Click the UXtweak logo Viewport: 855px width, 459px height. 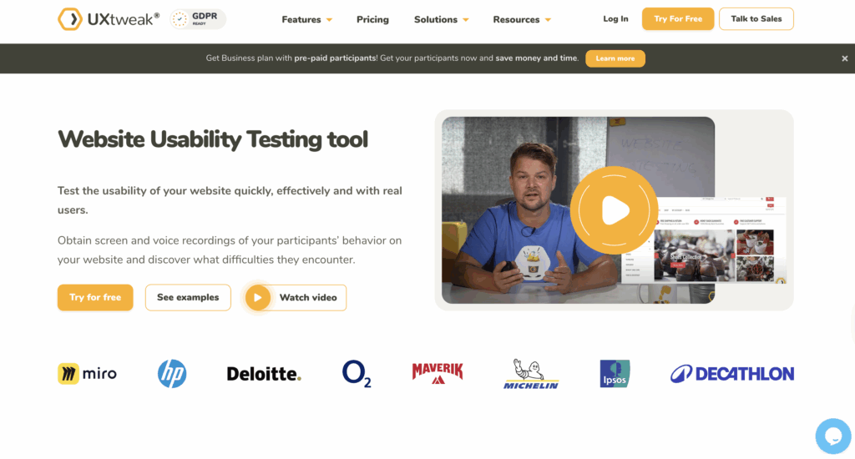pyautogui.click(x=109, y=19)
